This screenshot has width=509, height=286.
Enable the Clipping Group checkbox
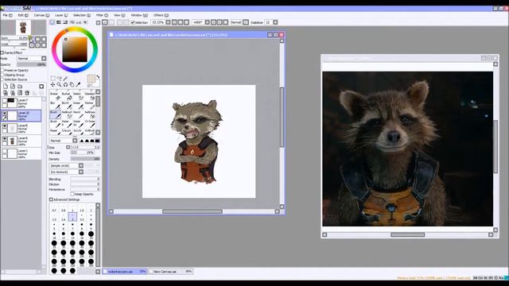[2, 75]
